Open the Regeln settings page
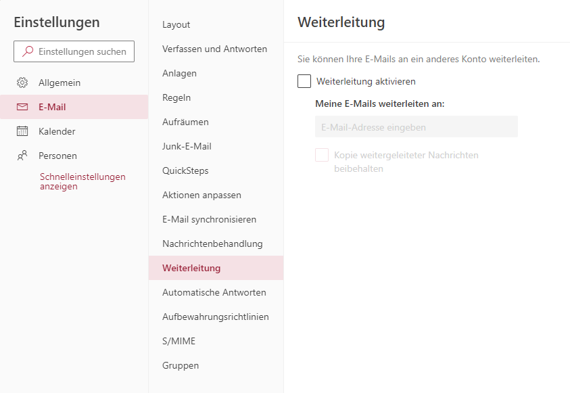This screenshot has height=393, width=570. [x=176, y=97]
